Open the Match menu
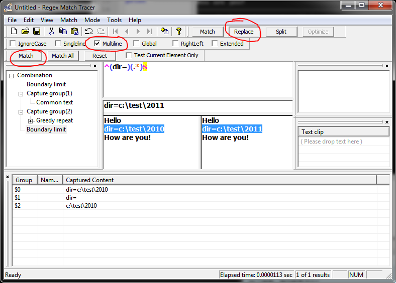 69,20
